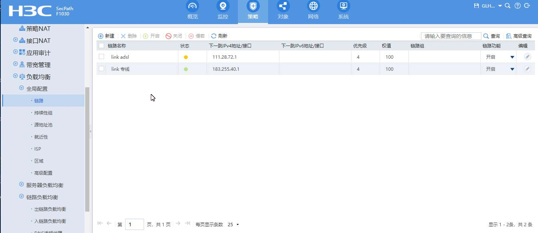This screenshot has width=538, height=233.
Task: Click the 删除 toolbar button
Action: coord(129,36)
